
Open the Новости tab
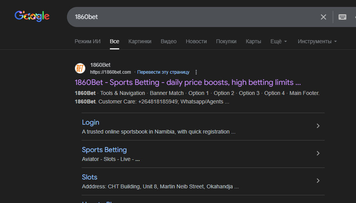point(196,41)
